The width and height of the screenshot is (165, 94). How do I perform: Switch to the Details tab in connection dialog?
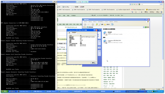coord(74,33)
